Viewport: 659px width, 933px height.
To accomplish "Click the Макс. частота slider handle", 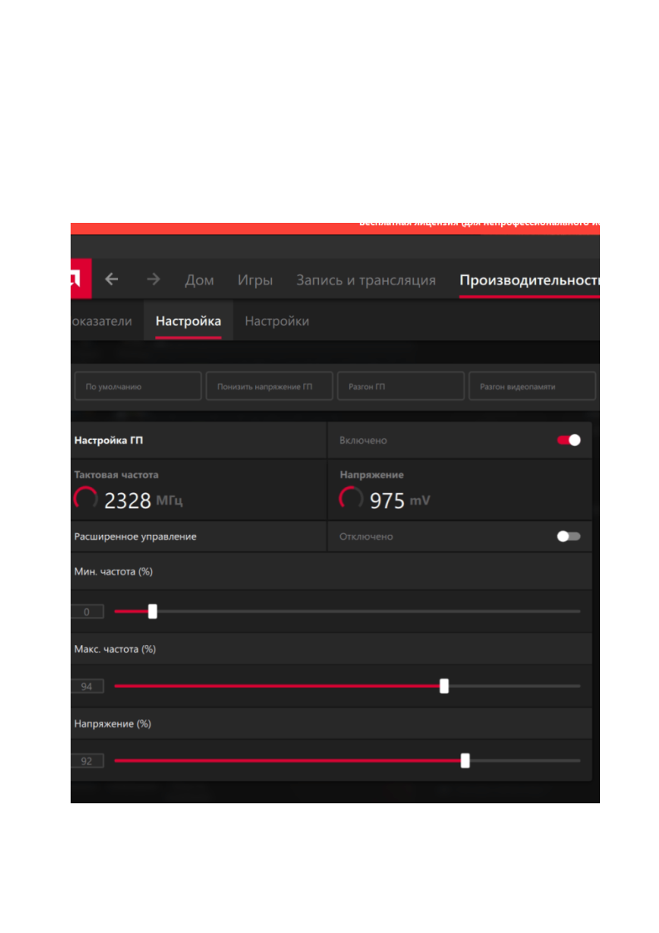I will 445,686.
